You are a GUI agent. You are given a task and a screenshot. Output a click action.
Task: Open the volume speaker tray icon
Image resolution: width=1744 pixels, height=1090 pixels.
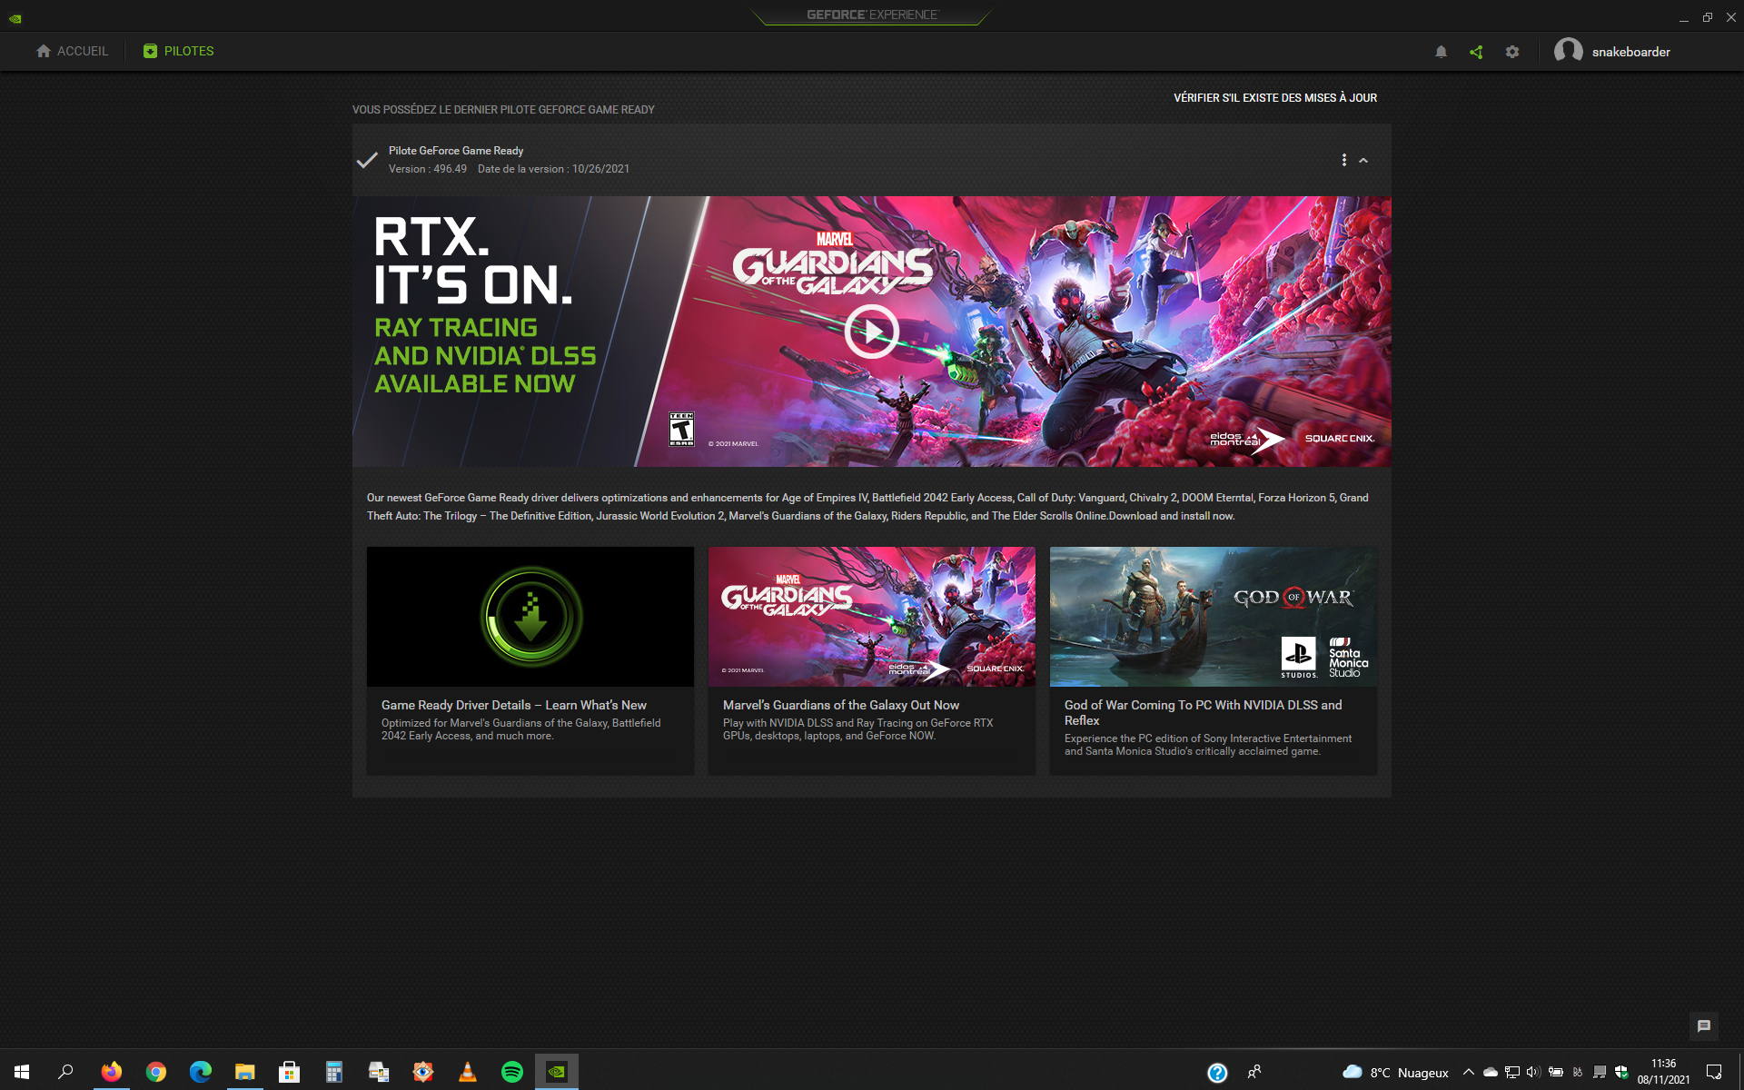[1533, 1072]
